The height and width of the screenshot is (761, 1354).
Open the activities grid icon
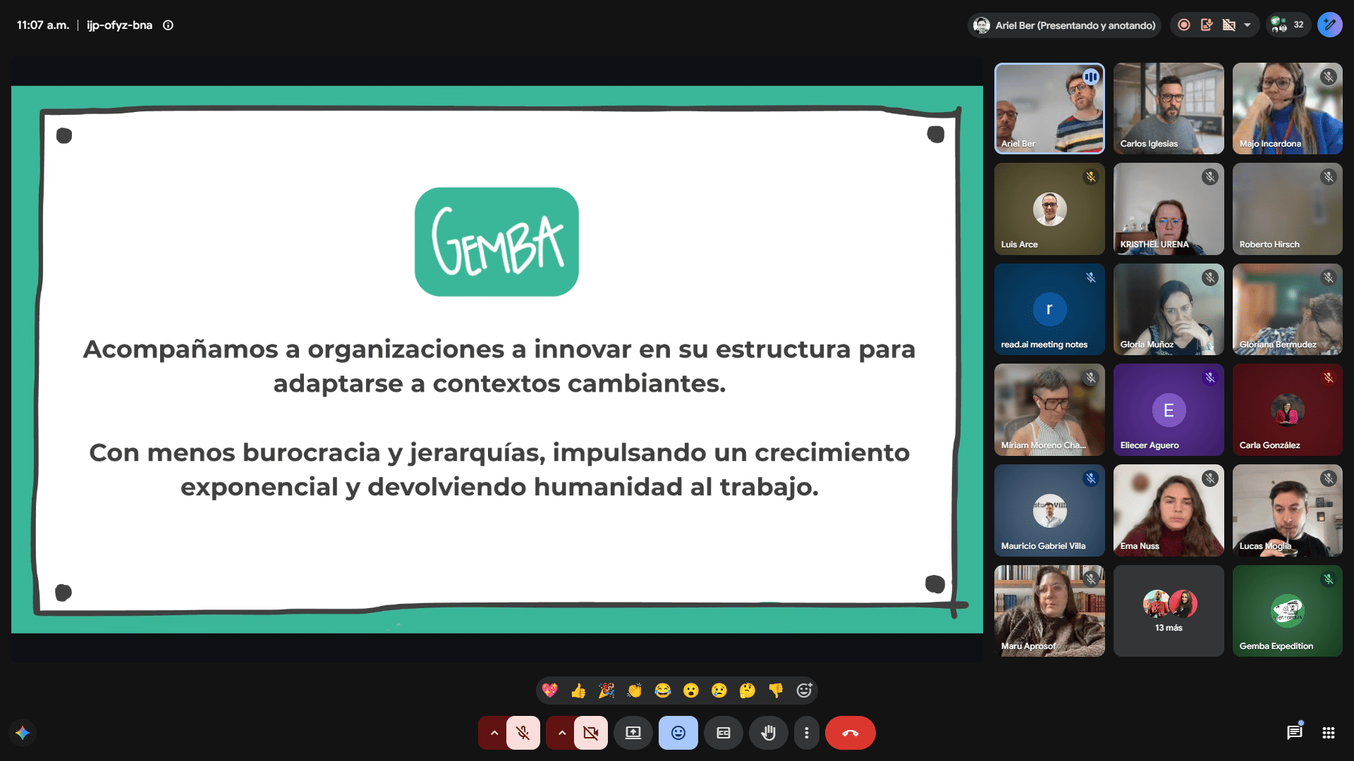(1329, 733)
